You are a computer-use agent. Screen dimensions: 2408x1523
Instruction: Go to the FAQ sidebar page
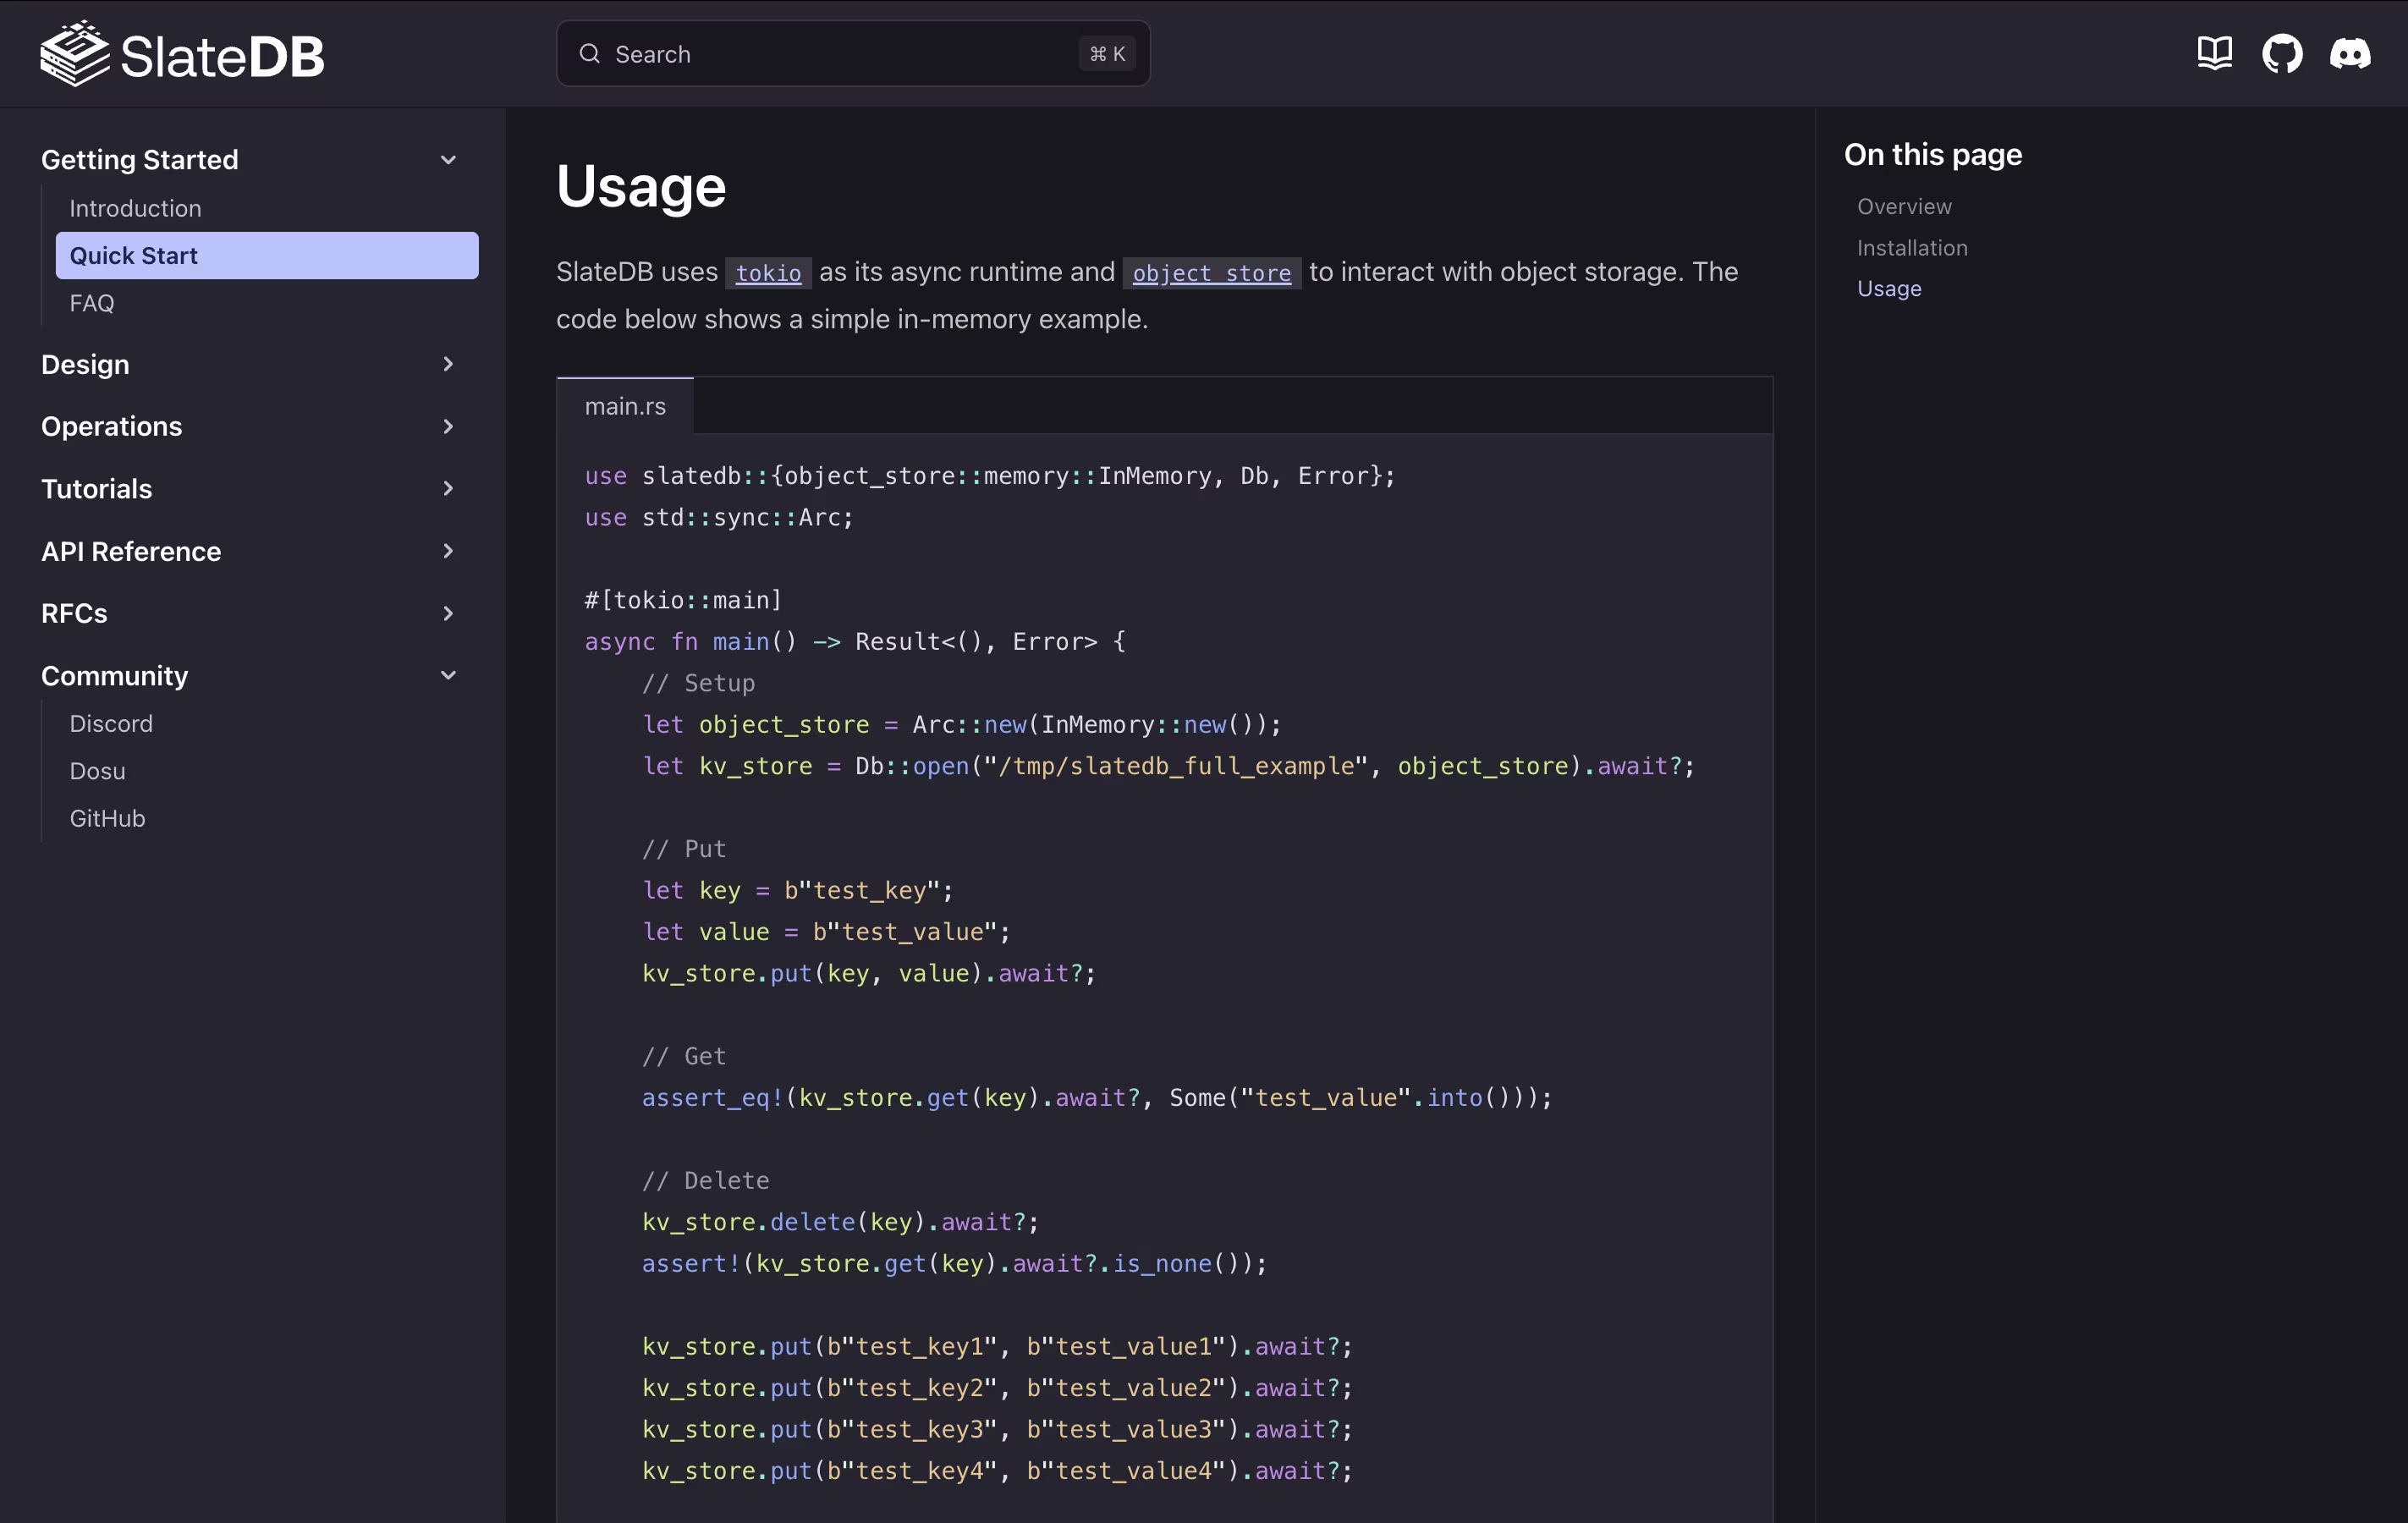pyautogui.click(x=92, y=303)
